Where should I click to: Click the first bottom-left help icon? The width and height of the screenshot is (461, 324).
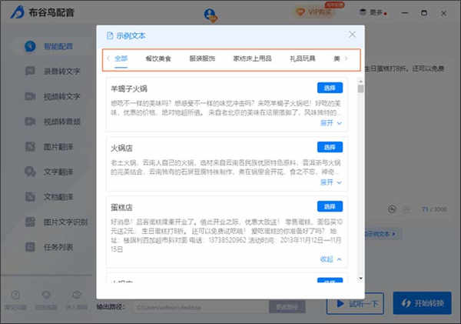tap(15, 295)
